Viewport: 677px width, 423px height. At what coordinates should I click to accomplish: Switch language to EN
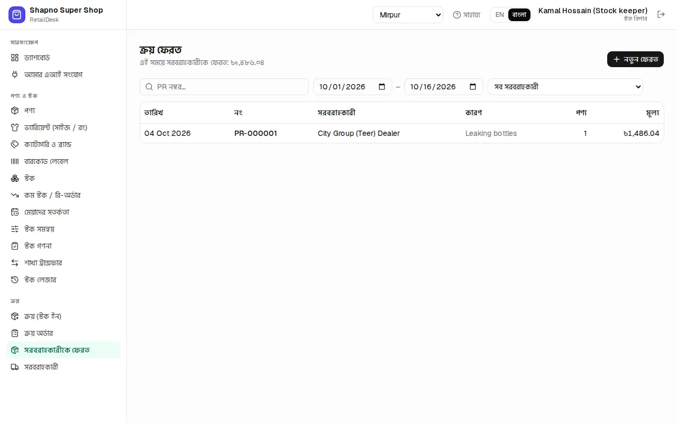click(499, 15)
